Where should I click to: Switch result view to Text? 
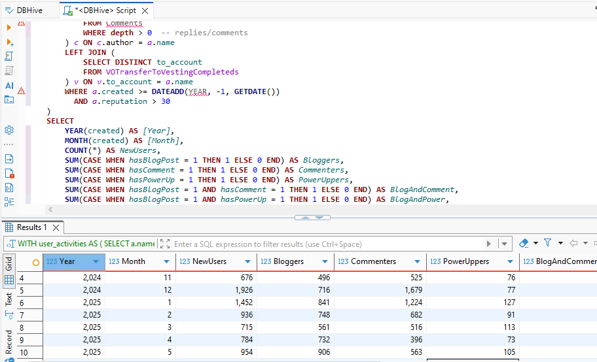pos(9,305)
